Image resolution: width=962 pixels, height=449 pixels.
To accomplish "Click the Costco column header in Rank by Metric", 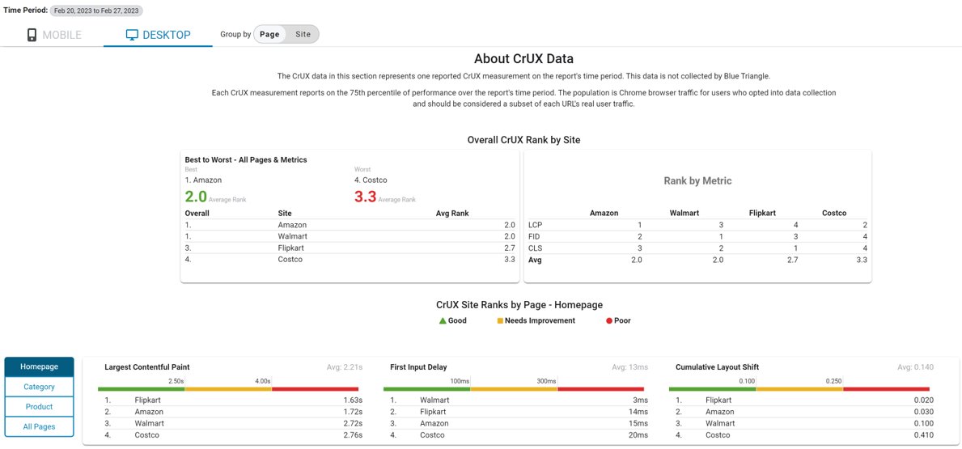I will tap(834, 214).
